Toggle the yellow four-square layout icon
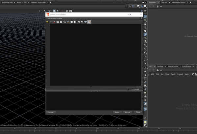The height and width of the screenshot is (134, 197). pos(145,122)
